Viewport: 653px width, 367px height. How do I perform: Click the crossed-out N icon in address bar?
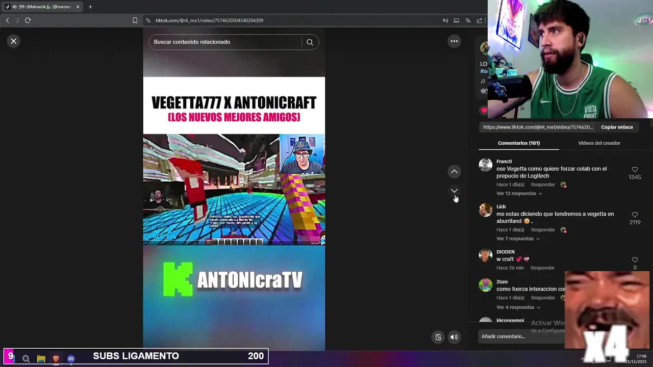click(x=445, y=20)
